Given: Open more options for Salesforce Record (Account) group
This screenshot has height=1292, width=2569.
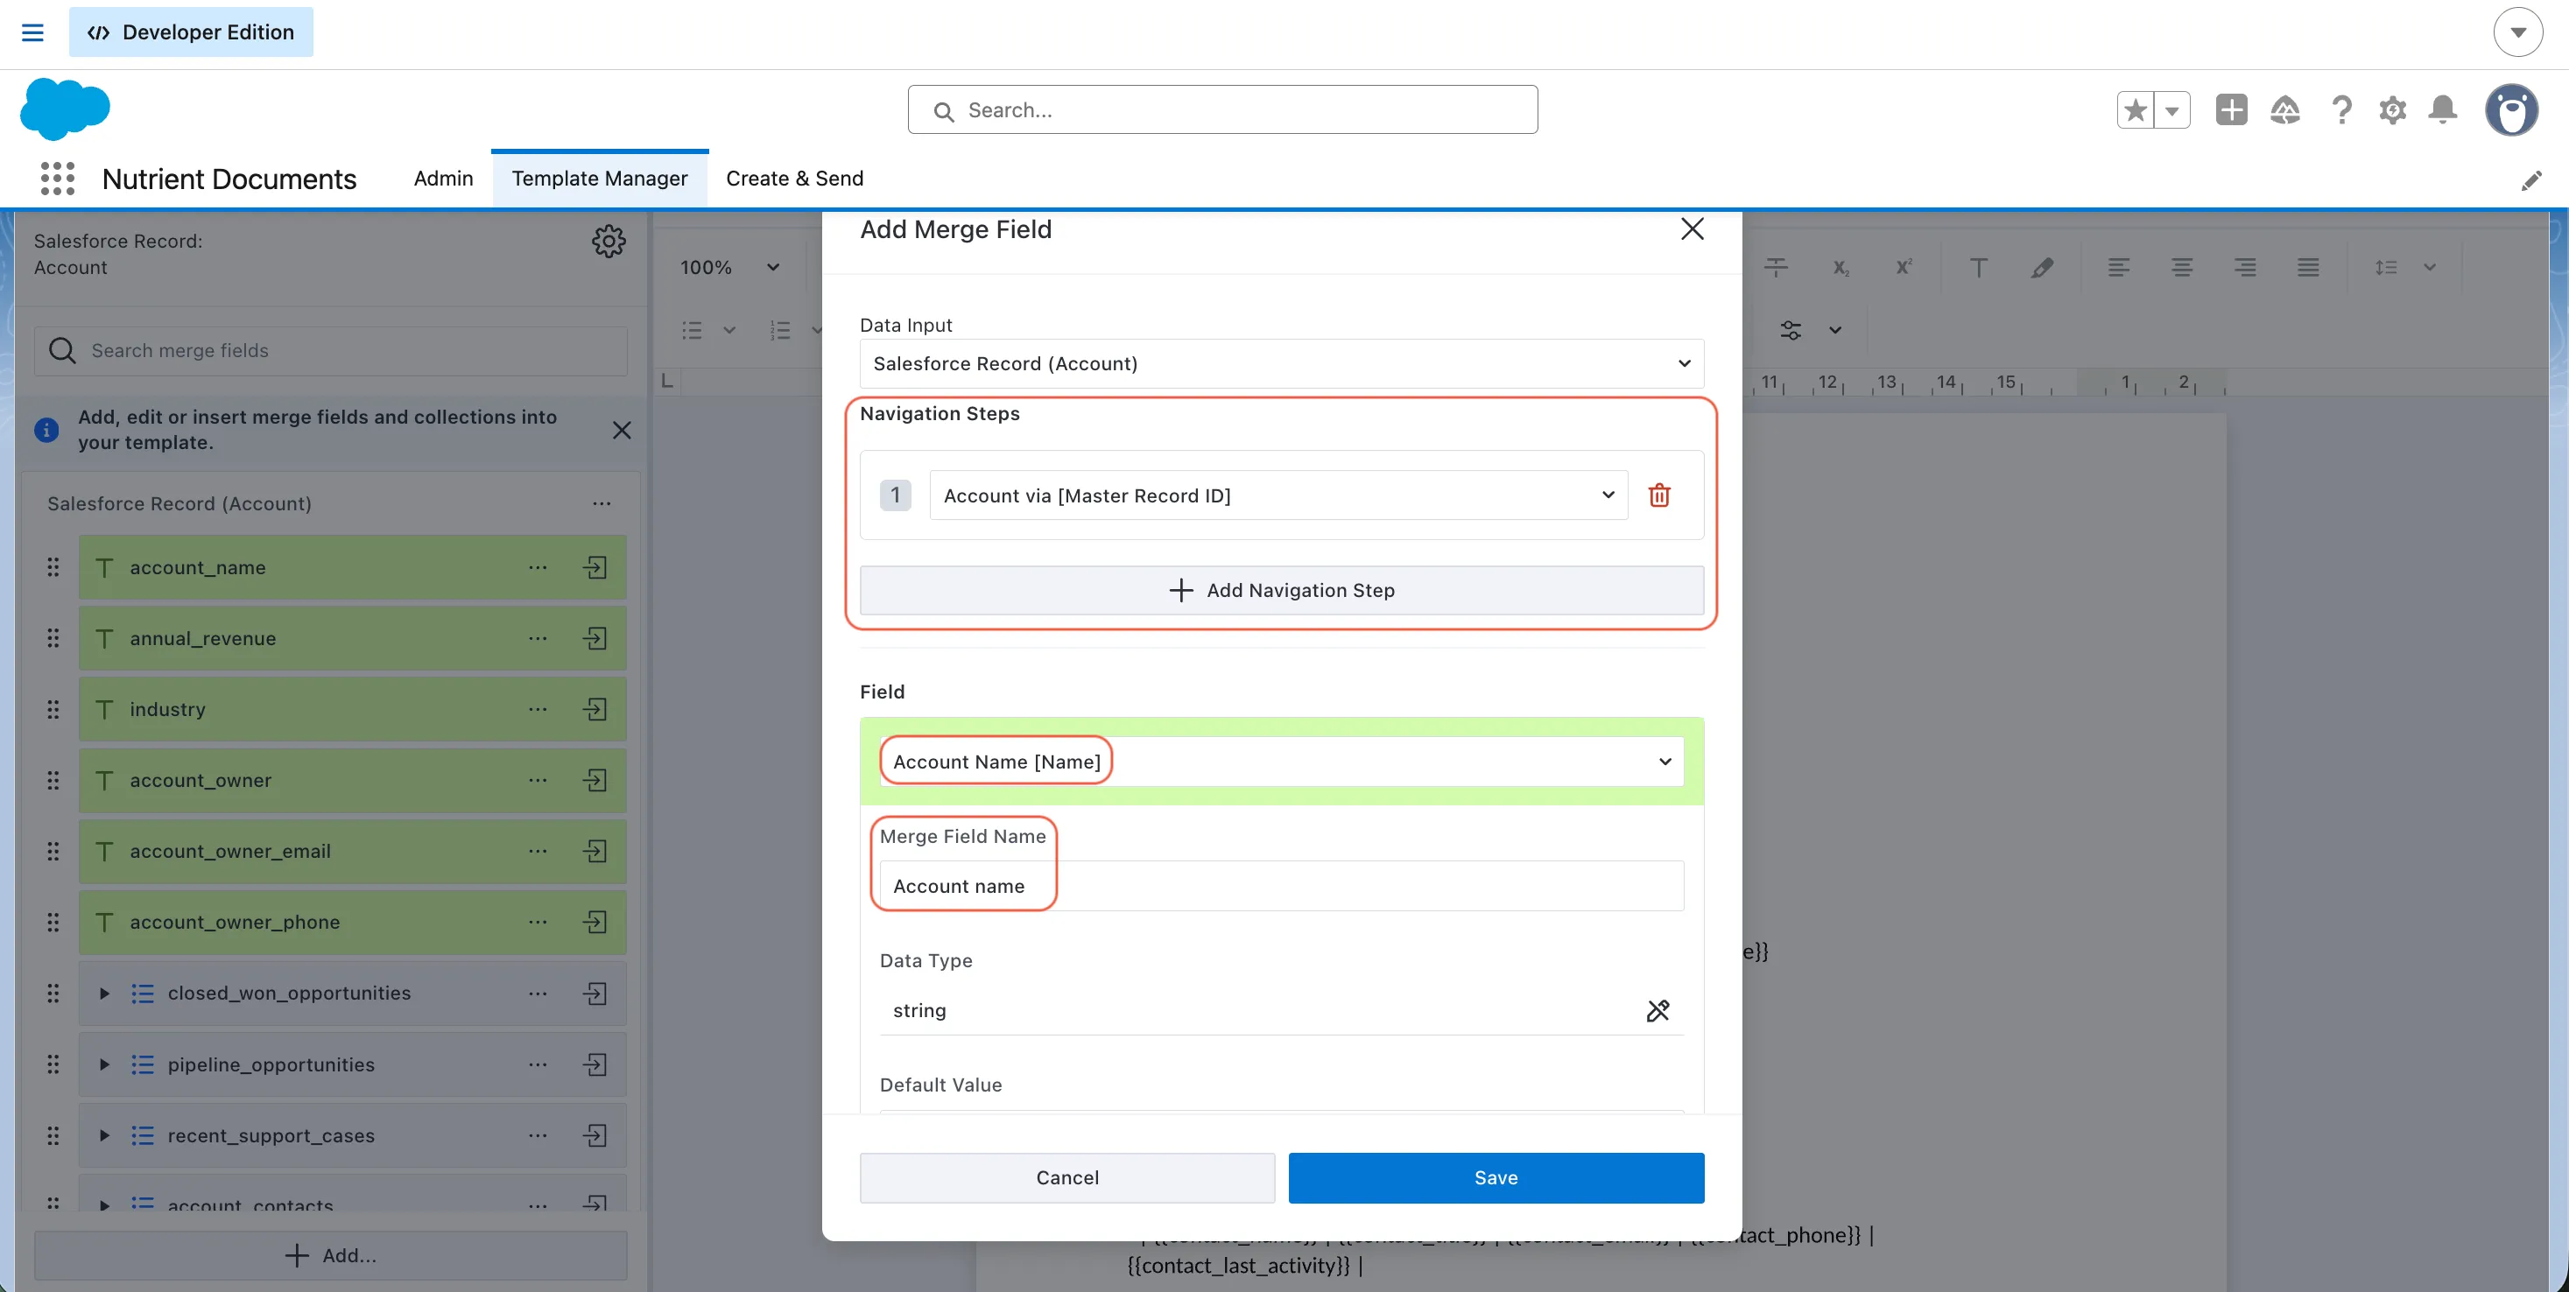Looking at the screenshot, I should coord(602,503).
